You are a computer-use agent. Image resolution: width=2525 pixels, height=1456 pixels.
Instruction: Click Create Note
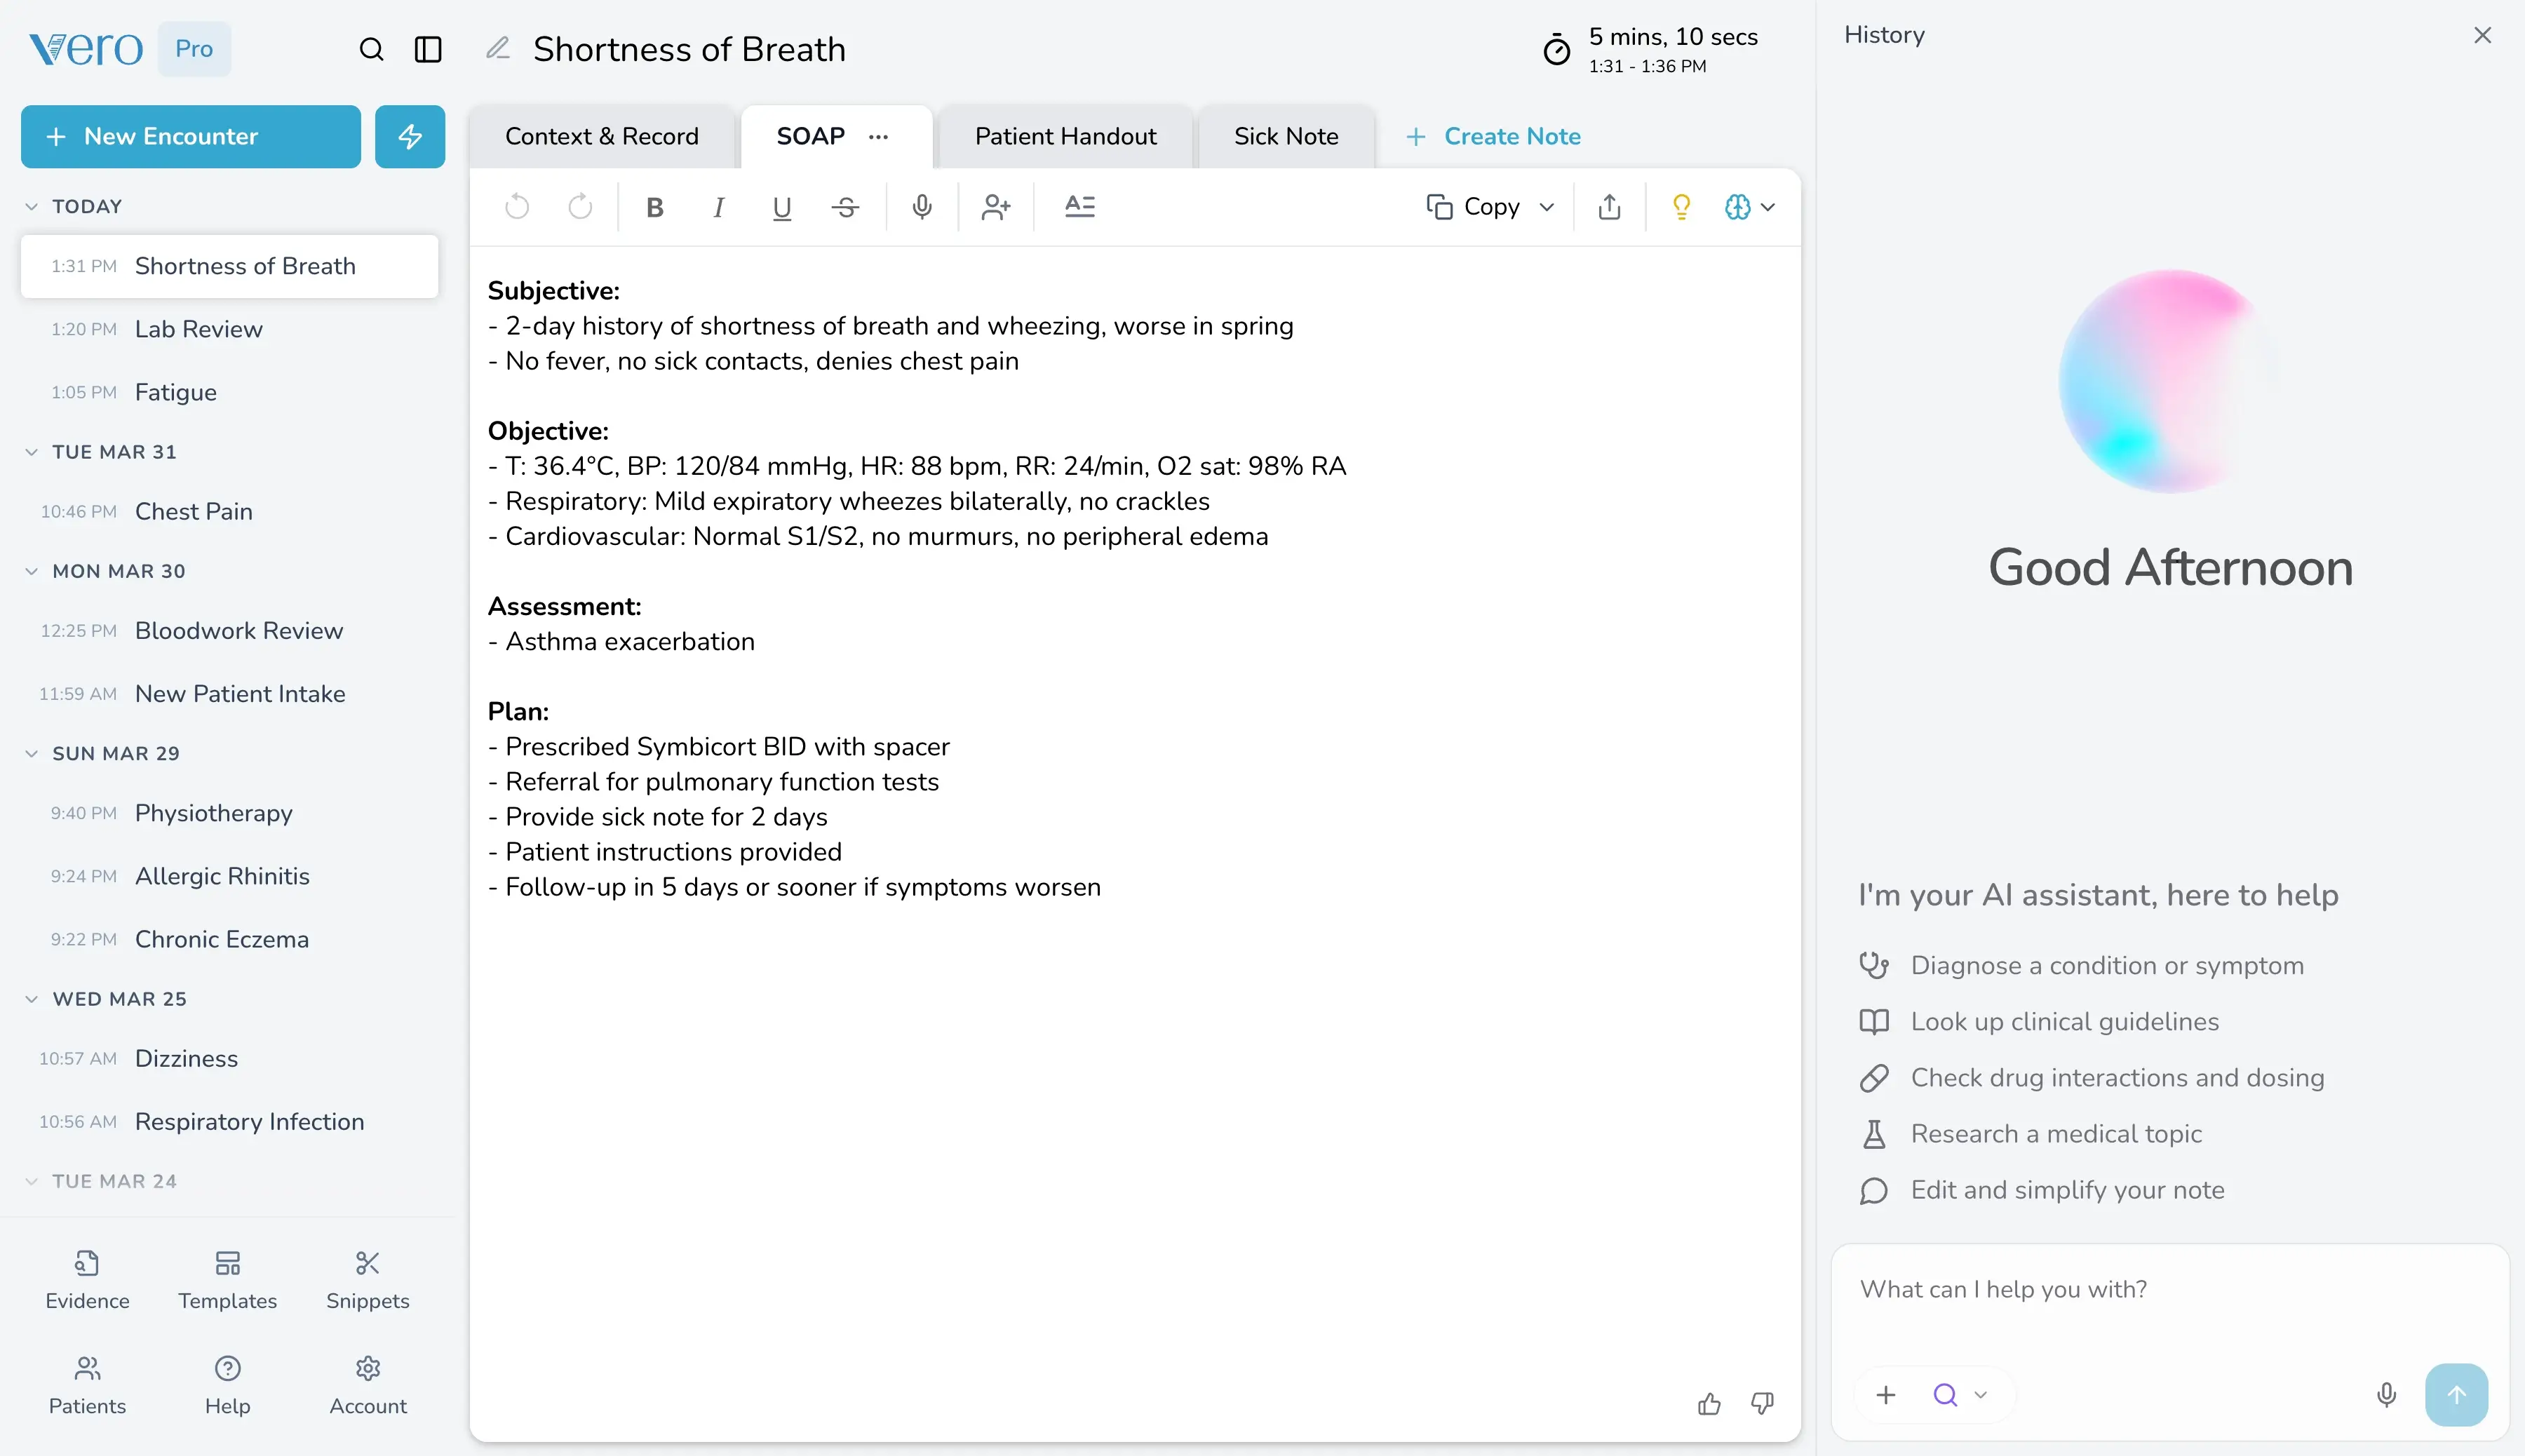point(1494,136)
